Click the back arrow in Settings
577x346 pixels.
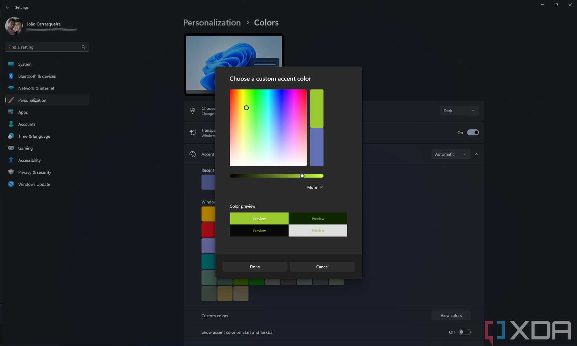coord(7,7)
